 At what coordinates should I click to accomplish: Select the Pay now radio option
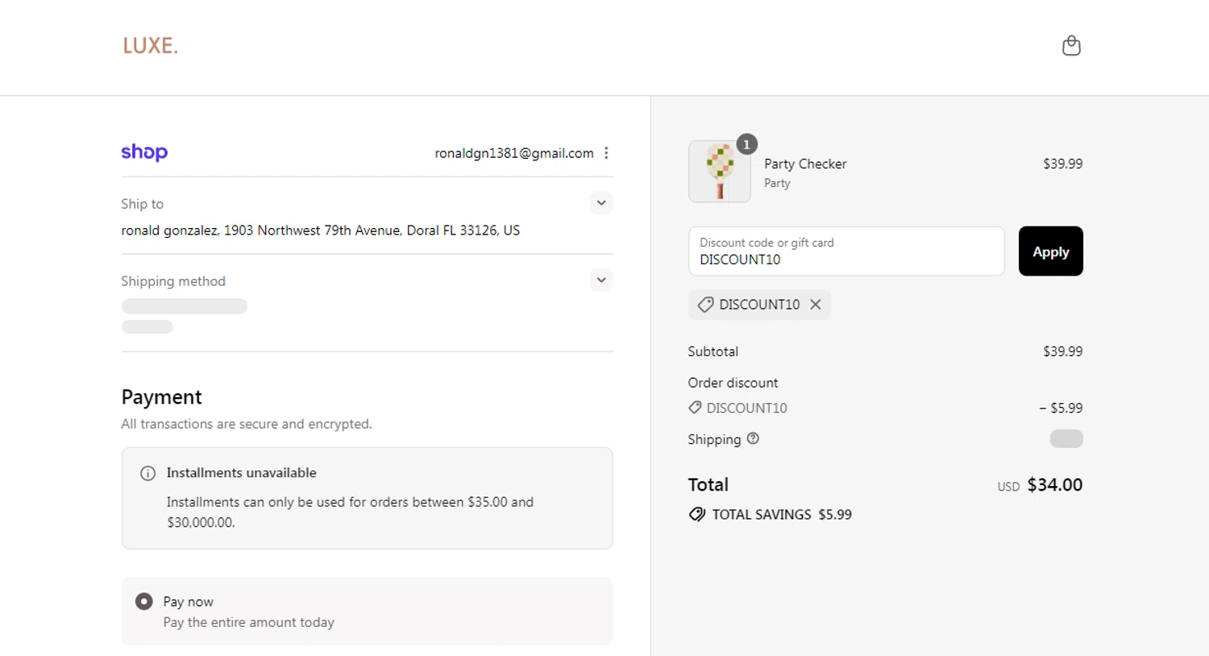pos(144,601)
